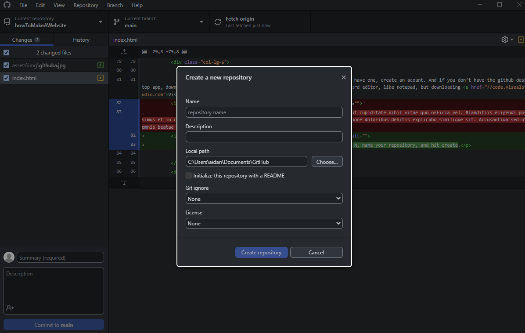This screenshot has height=333, width=525.
Task: Toggle the 2 changed files select-all checkbox
Action: tap(6, 53)
